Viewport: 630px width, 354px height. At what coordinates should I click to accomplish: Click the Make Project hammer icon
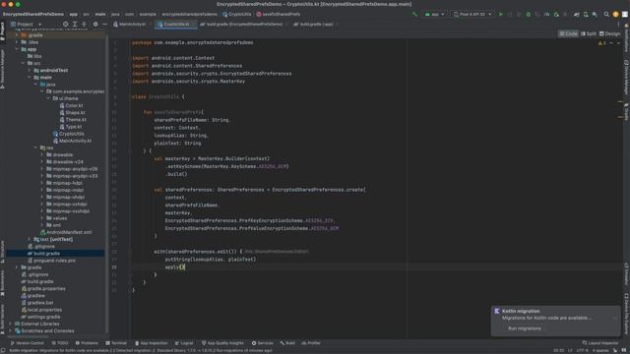tap(414, 14)
